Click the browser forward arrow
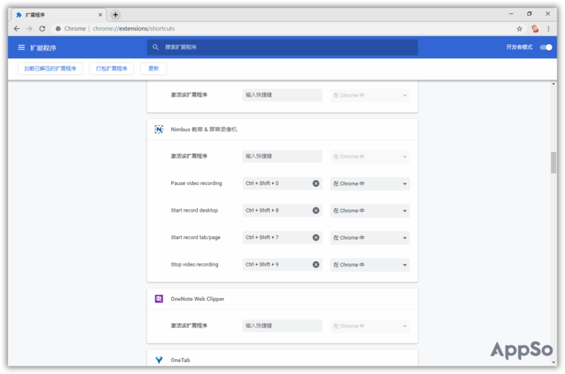The image size is (565, 374). (x=30, y=28)
